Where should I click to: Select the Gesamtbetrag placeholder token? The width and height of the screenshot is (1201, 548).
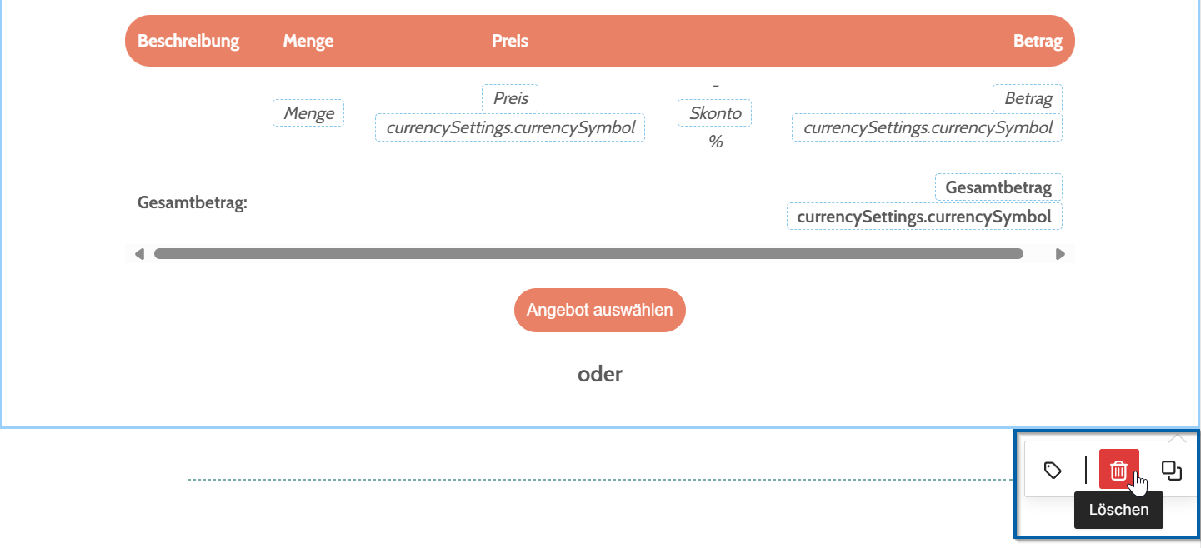998,187
